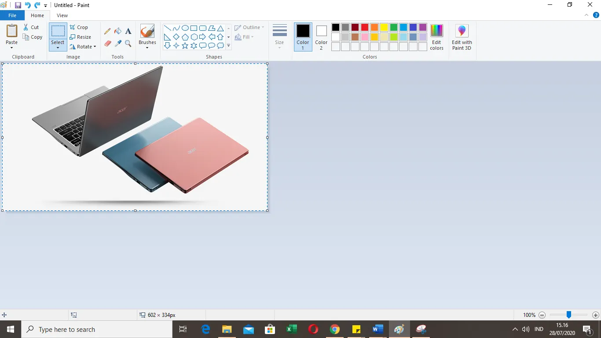Open Edit with Paint 3D
Viewport: 601px width, 338px height.
pos(462,37)
